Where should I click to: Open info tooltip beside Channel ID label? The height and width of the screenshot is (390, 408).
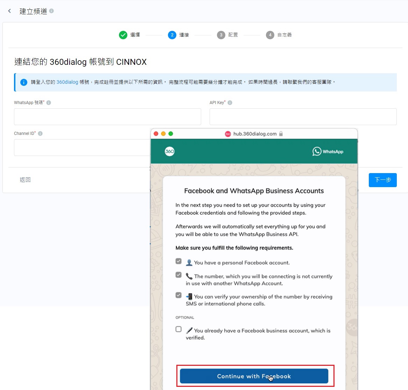pos(40,134)
